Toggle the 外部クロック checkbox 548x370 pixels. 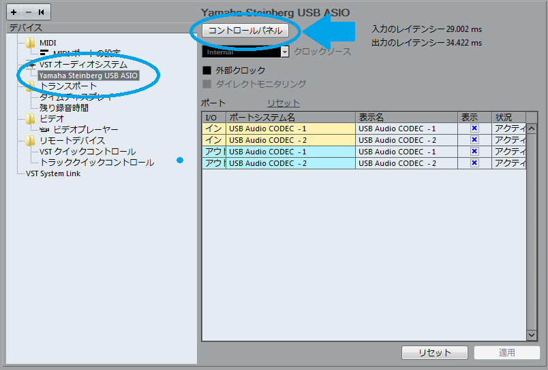(x=207, y=71)
